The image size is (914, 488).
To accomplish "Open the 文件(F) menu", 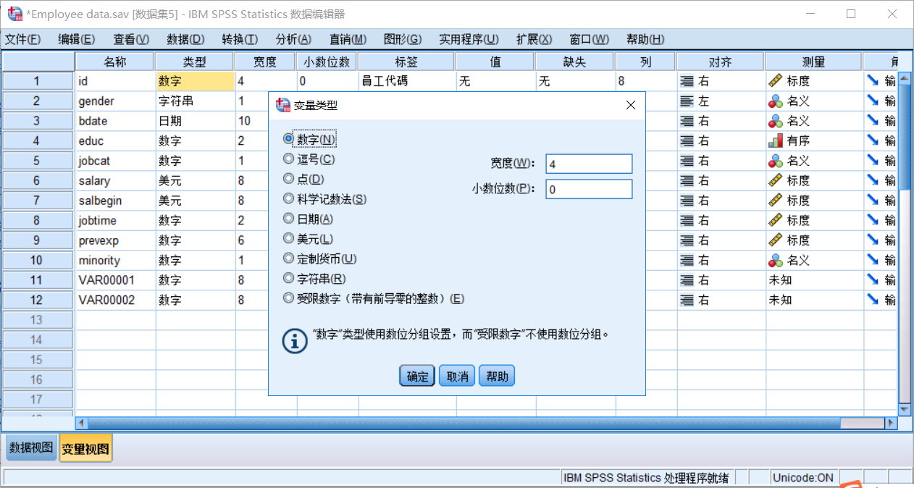I will click(23, 39).
